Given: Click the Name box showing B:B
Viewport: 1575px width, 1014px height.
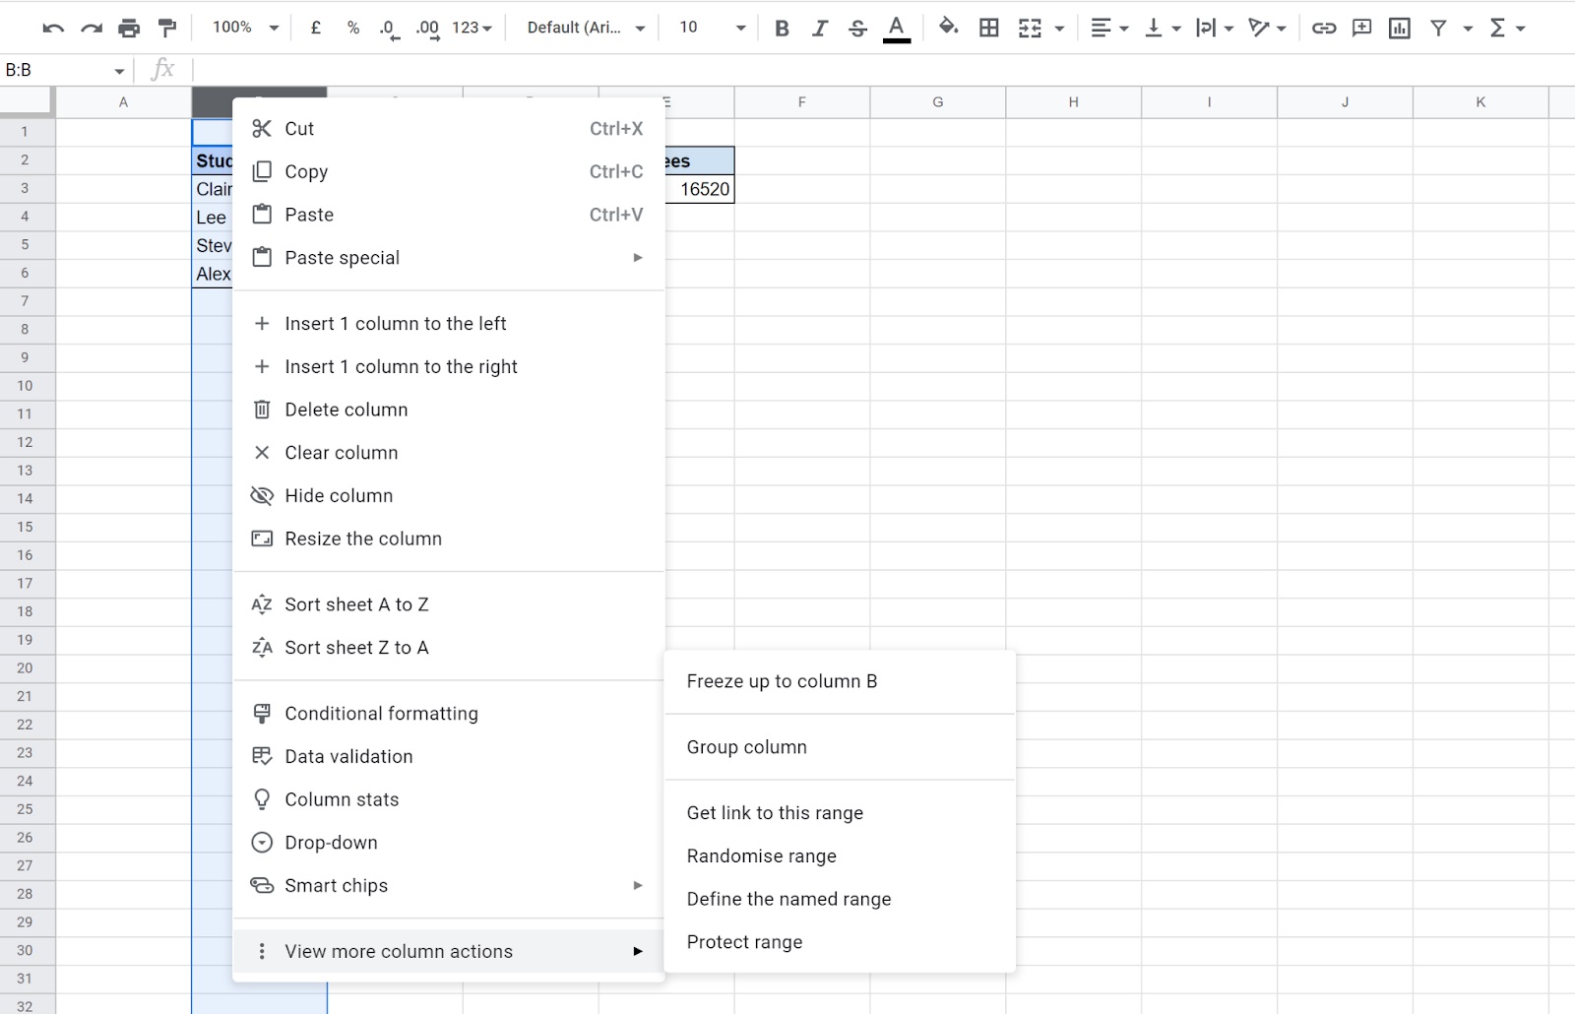Looking at the screenshot, I should tap(59, 70).
